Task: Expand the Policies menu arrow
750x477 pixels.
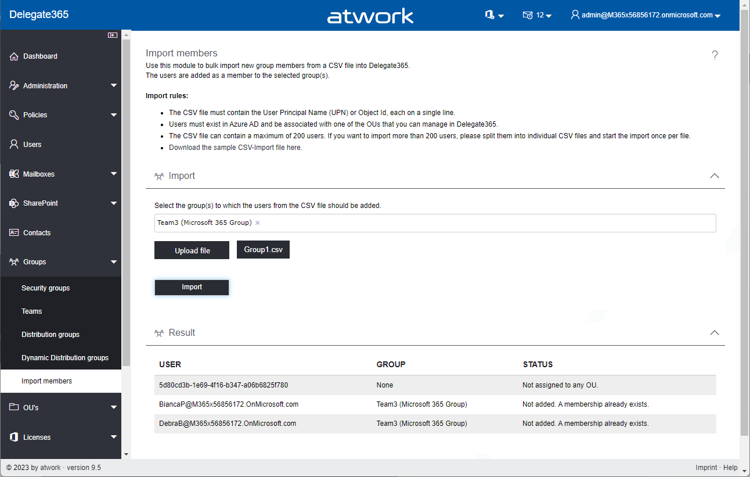Action: 114,115
